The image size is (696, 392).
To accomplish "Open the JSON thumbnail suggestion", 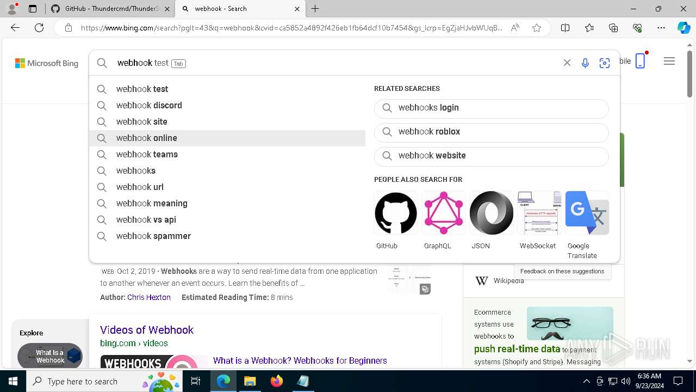I will click(x=492, y=220).
